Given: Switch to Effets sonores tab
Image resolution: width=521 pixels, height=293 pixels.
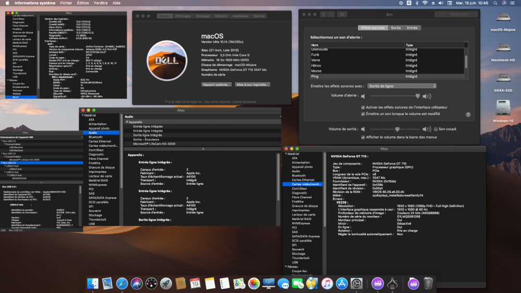Looking at the screenshot, I should [x=373, y=28].
